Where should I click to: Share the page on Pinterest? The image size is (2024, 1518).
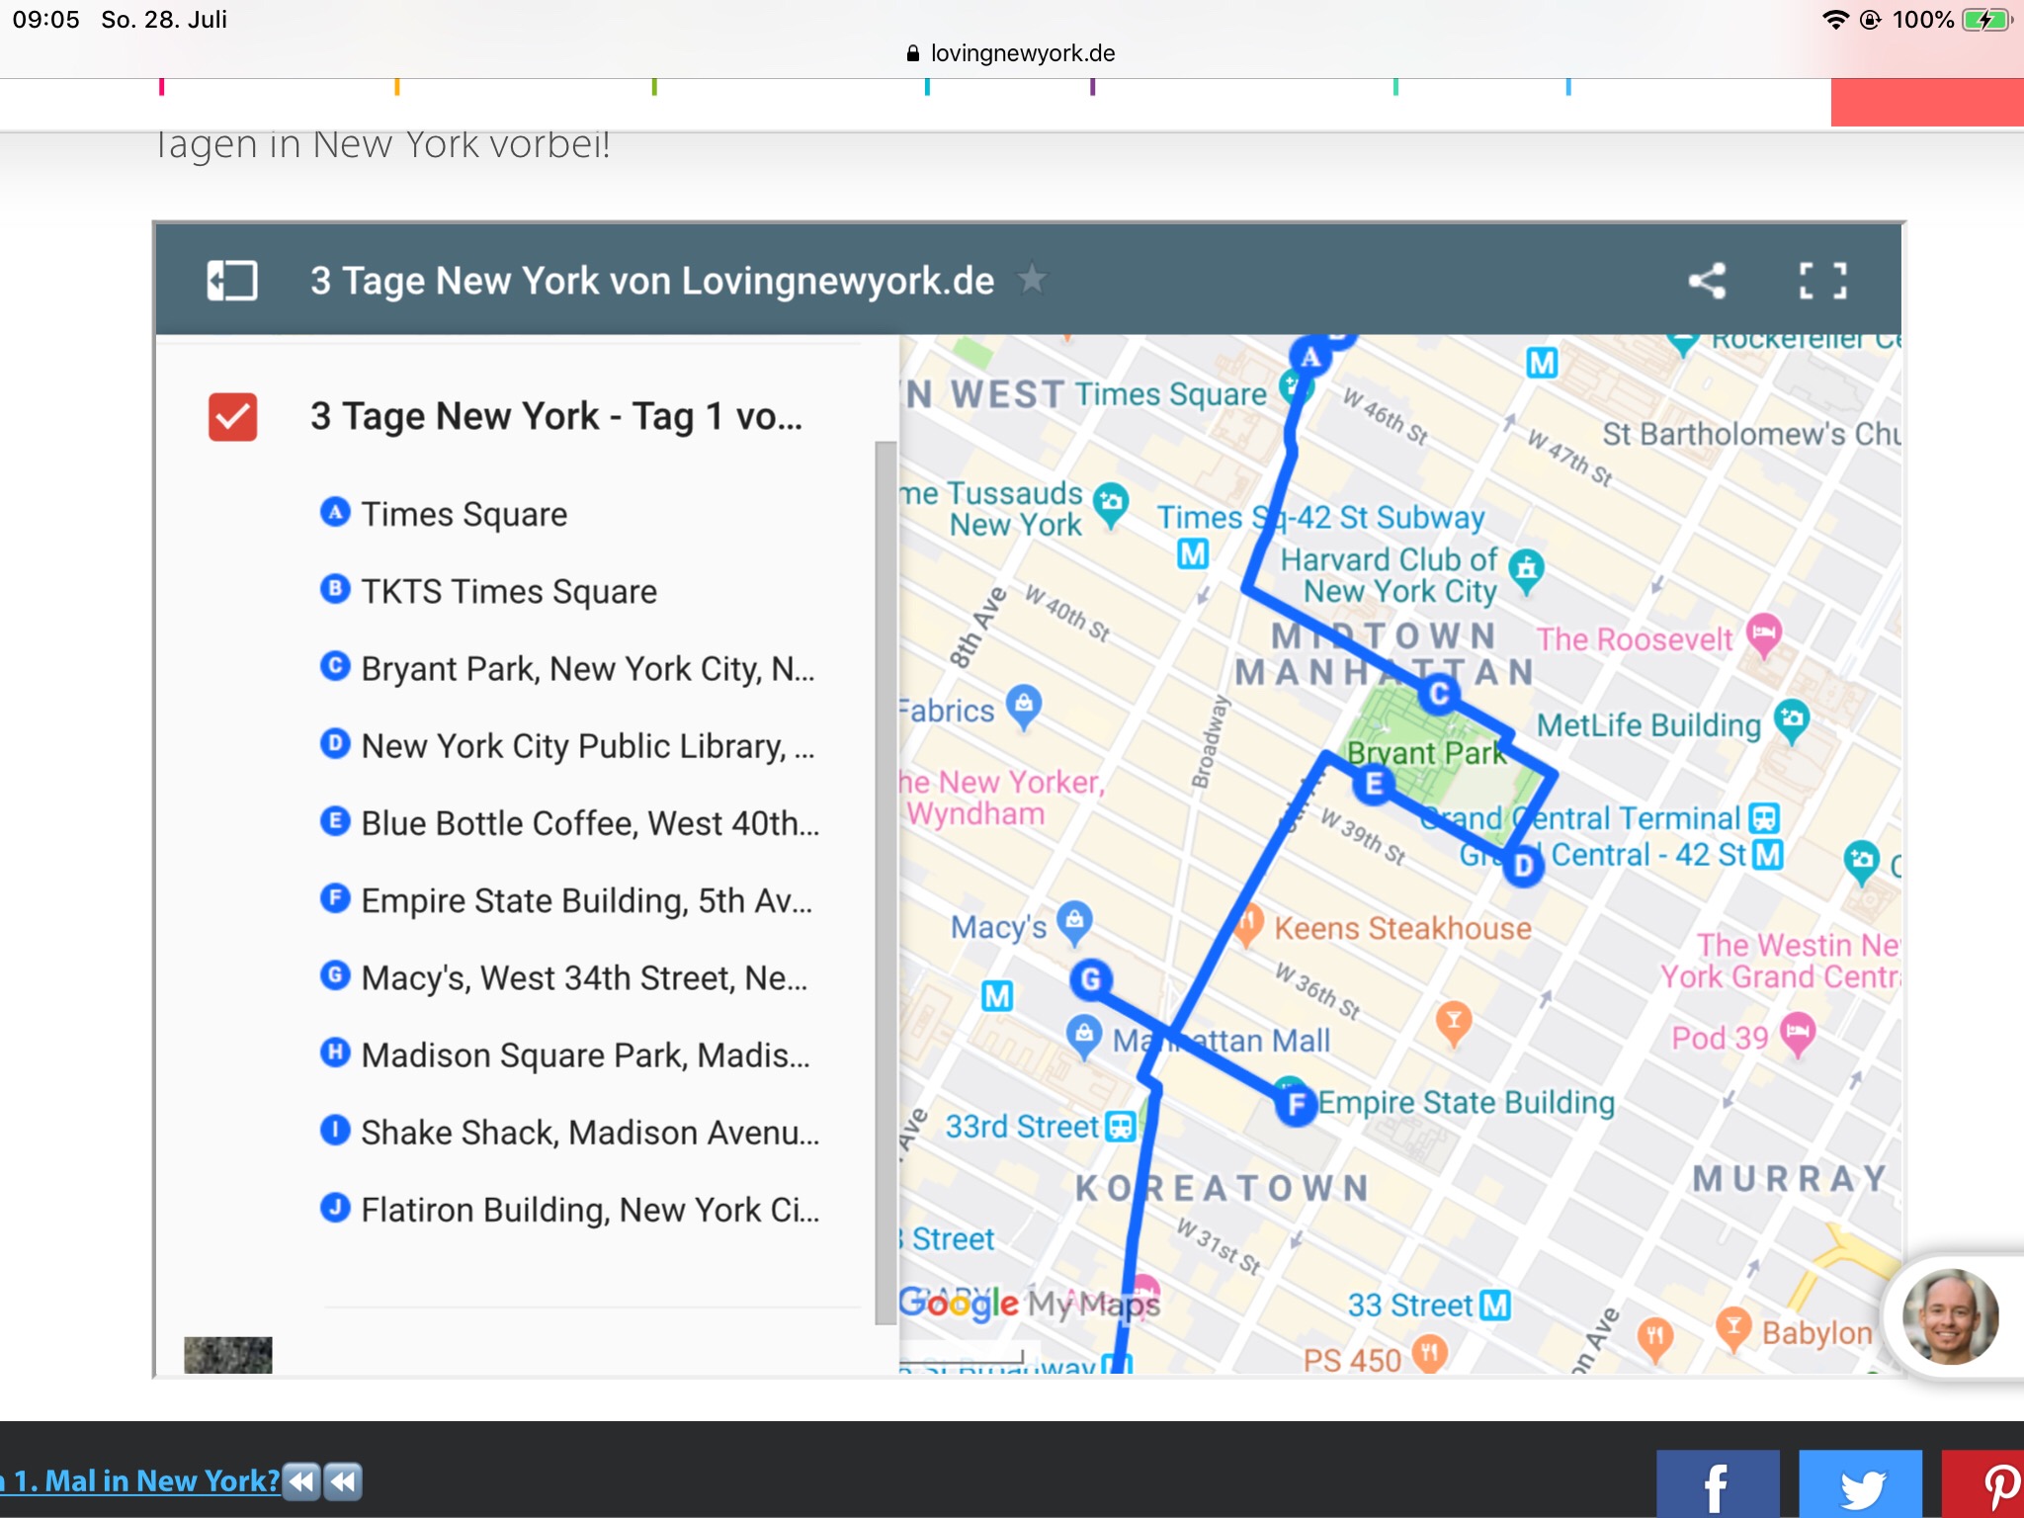click(x=1982, y=1484)
